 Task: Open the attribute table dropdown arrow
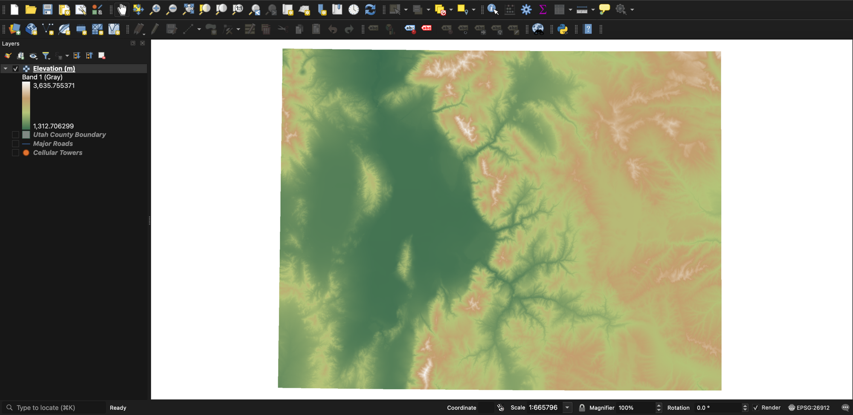pos(570,10)
